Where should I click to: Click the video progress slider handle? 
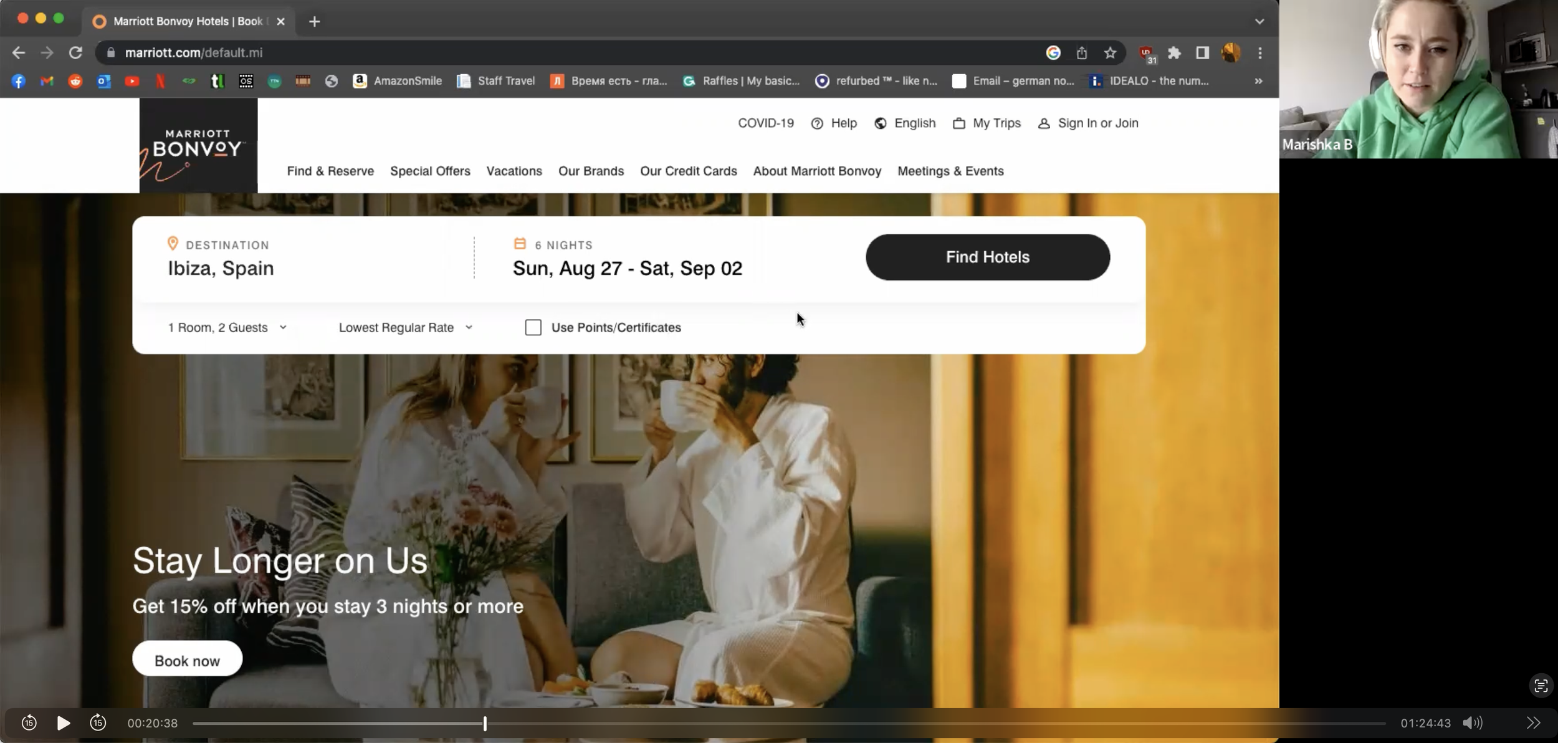tap(485, 723)
